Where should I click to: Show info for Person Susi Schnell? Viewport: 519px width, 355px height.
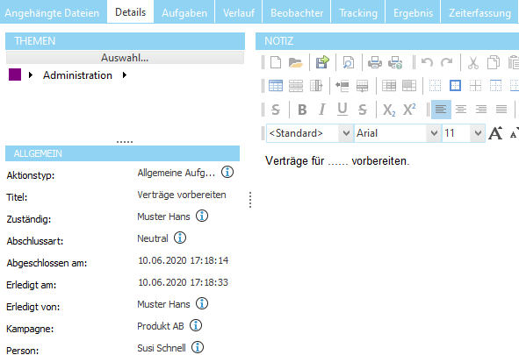[198, 347]
